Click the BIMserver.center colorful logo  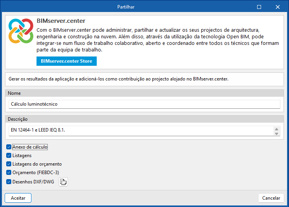tap(21, 31)
